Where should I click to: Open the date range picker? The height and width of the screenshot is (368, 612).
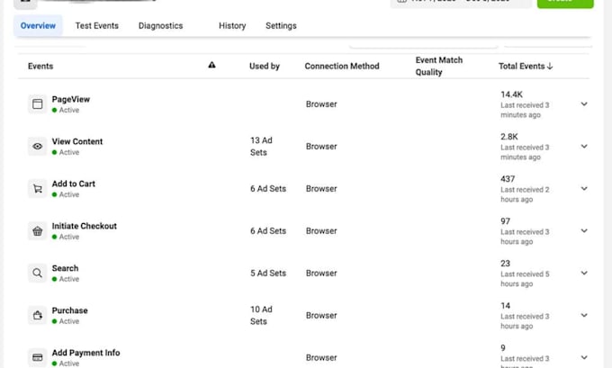pos(461,3)
